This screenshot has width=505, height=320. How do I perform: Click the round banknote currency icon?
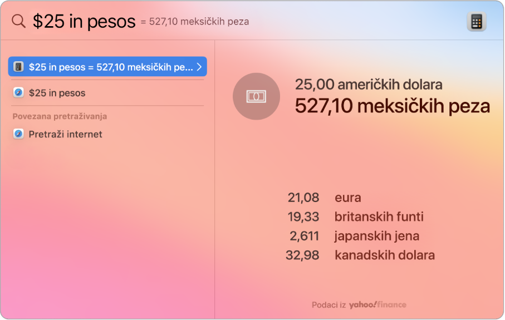click(x=256, y=96)
